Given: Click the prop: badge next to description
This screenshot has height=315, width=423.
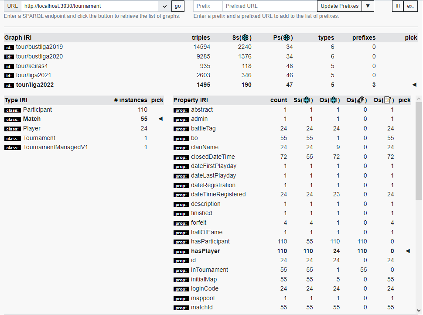Looking at the screenshot, I should [181, 204].
